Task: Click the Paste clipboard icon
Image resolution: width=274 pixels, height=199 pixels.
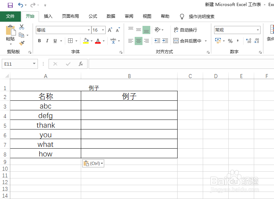Action: (x=11, y=30)
